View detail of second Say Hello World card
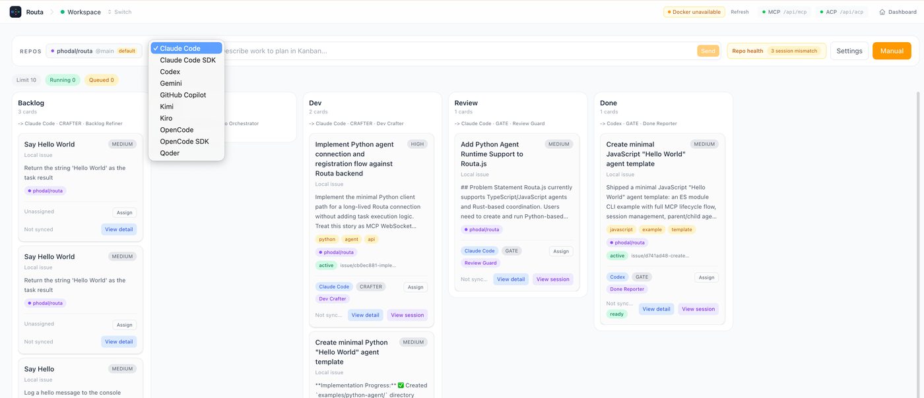This screenshot has width=924, height=398. pyautogui.click(x=119, y=342)
